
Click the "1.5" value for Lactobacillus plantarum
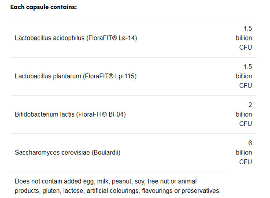click(x=248, y=67)
